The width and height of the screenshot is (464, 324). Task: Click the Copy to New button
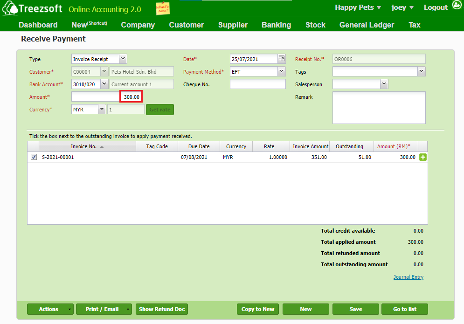point(258,309)
